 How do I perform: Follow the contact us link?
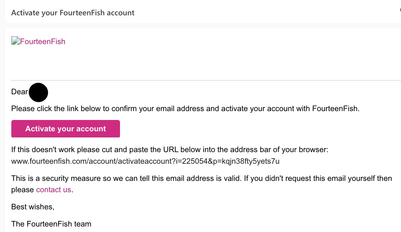(x=54, y=190)
